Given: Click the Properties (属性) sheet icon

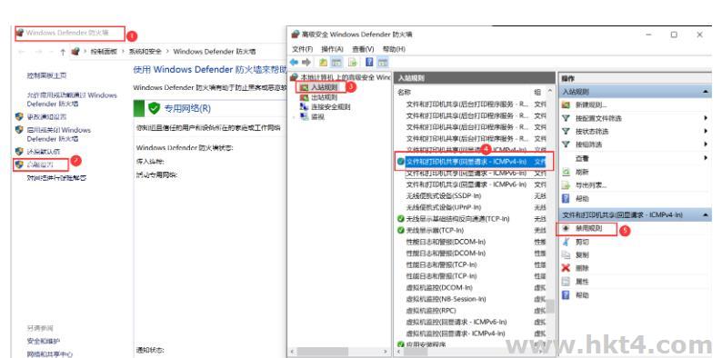Looking at the screenshot, I should [x=567, y=281].
